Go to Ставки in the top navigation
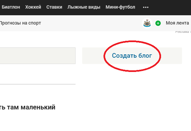191x131 pixels. tap(54, 7)
